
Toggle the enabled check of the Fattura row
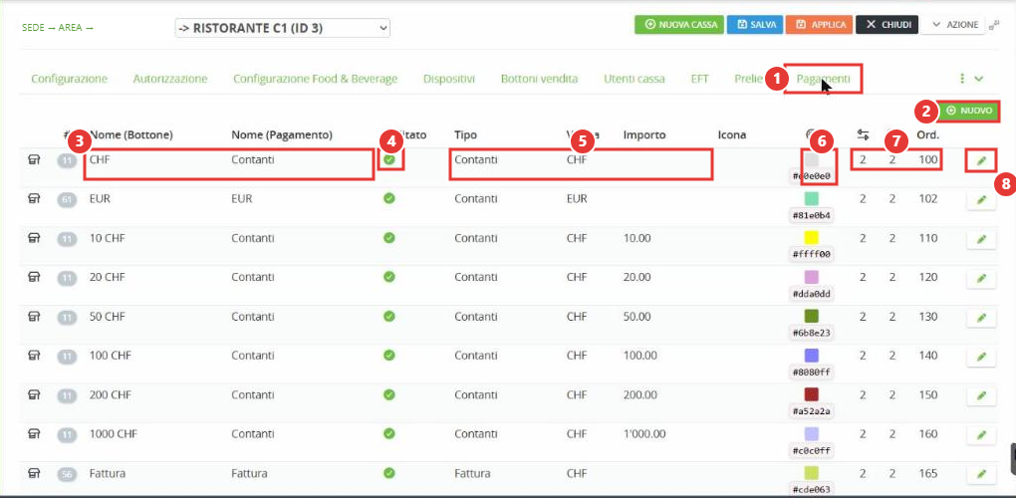pyautogui.click(x=388, y=473)
